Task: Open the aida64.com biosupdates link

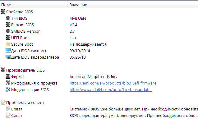Action: 111,90
